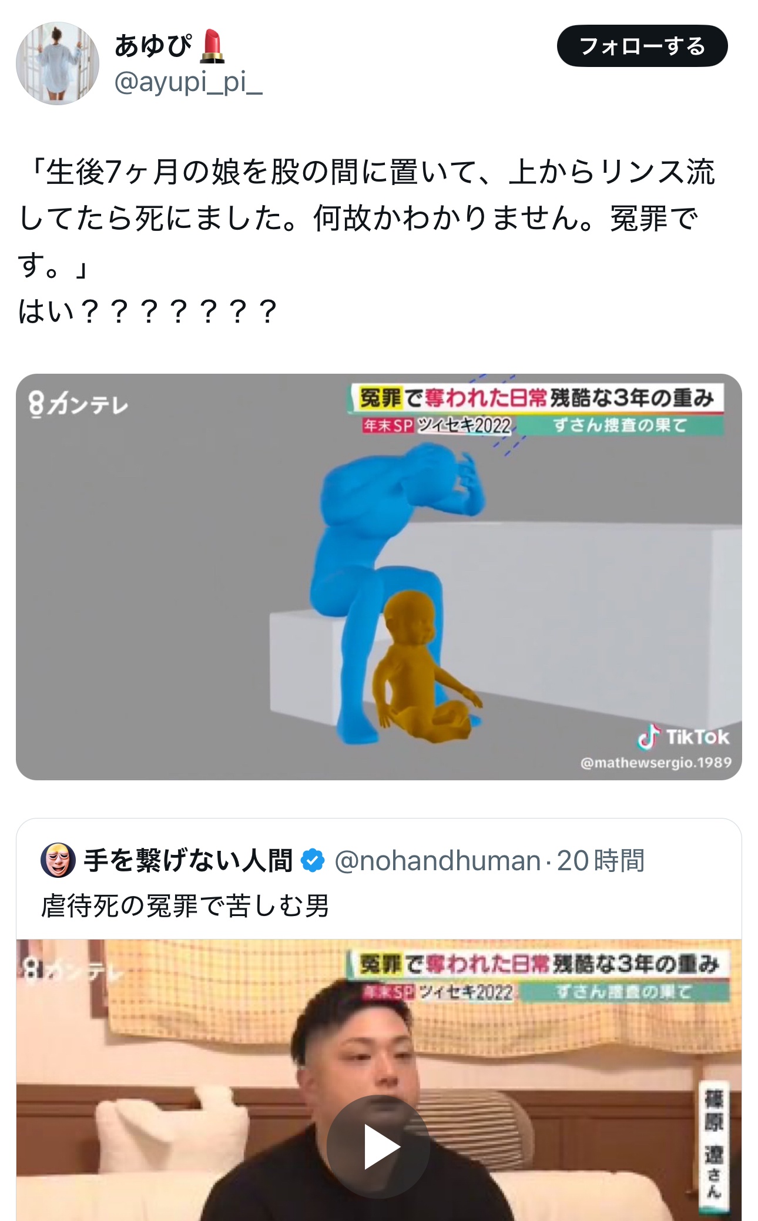Click the quoted text 虐待死の冤罪で苦しむ男

pos(185,905)
